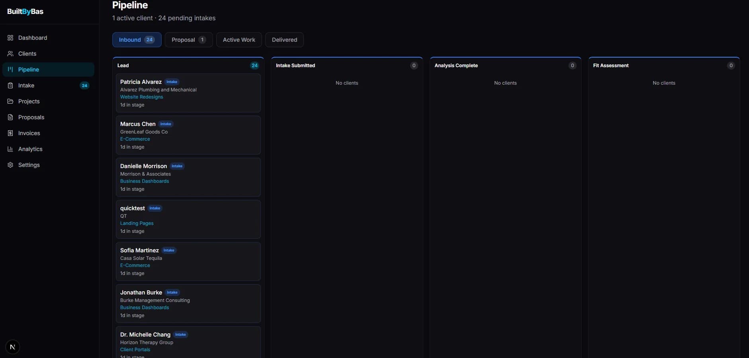The image size is (749, 358).
Task: Switch to the Active Work tab
Action: 239,40
